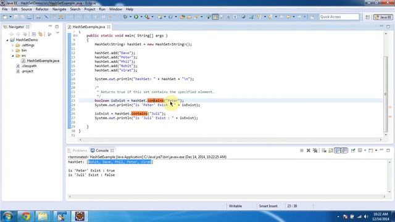Toggle Block Selection Mode icon
The width and height of the screenshot is (395, 222).
pos(228,17)
